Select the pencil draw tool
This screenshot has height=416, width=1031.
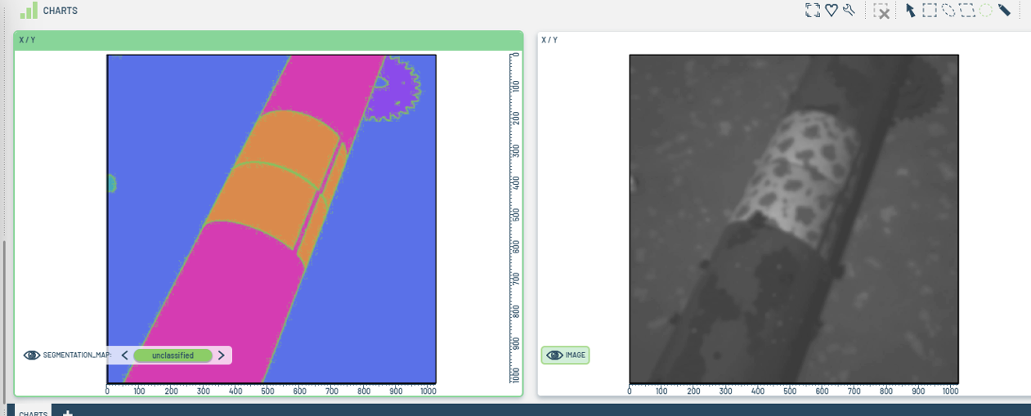click(1004, 10)
